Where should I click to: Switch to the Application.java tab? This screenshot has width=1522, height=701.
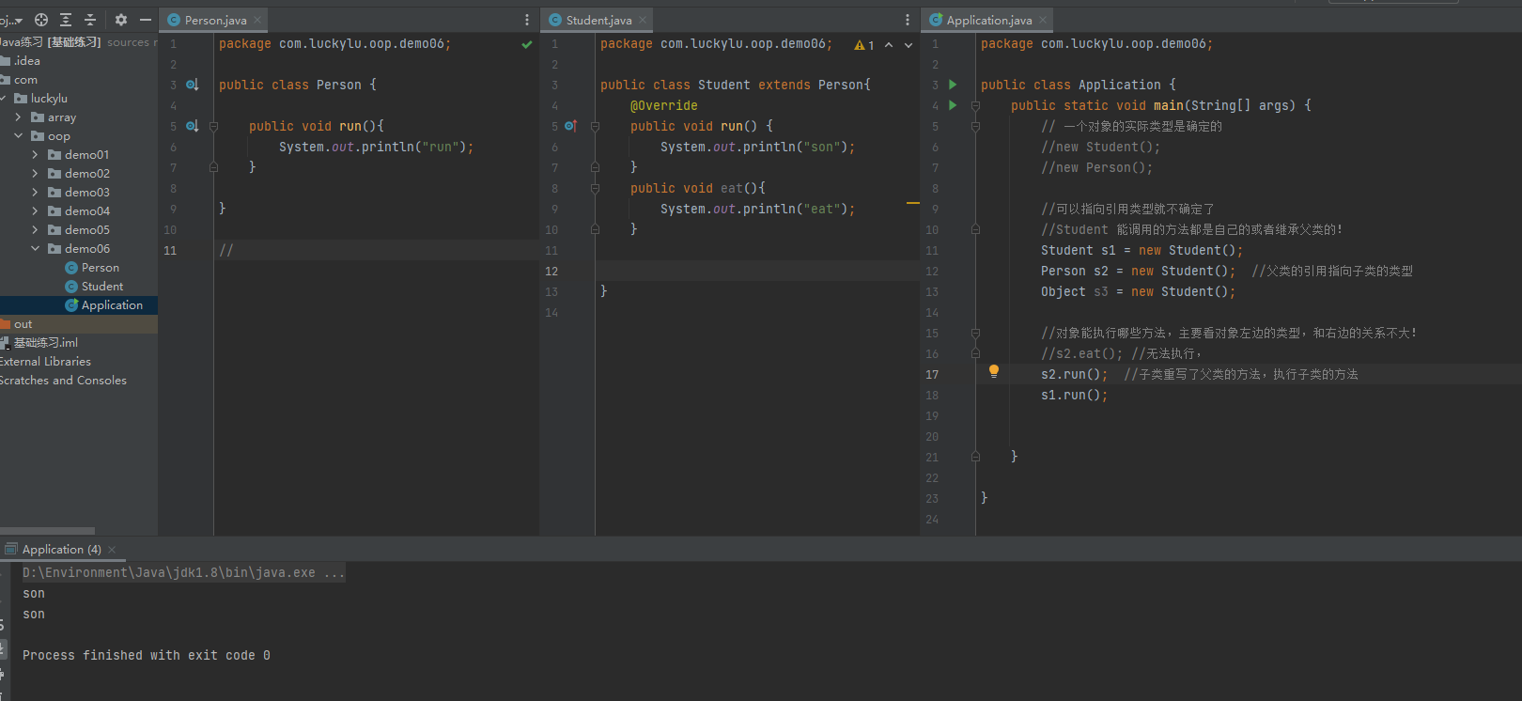988,20
